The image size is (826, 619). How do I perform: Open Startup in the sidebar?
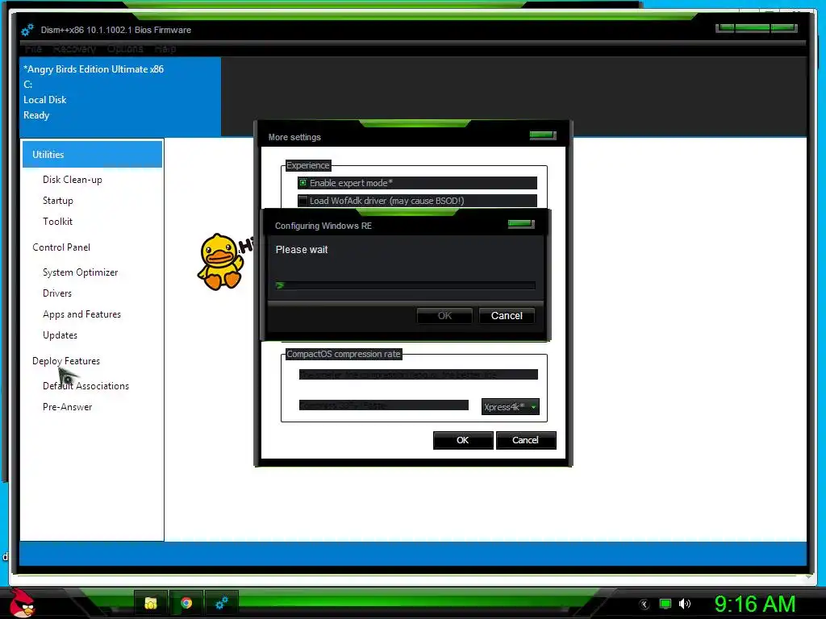(58, 201)
